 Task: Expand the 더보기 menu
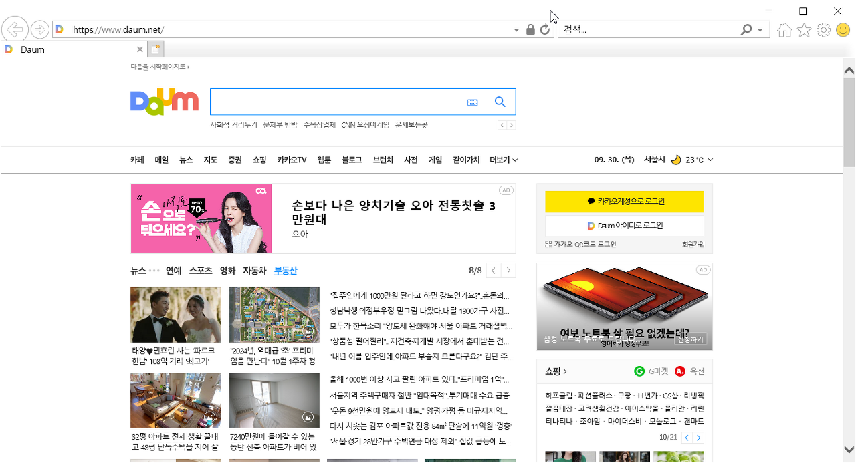pyautogui.click(x=504, y=160)
